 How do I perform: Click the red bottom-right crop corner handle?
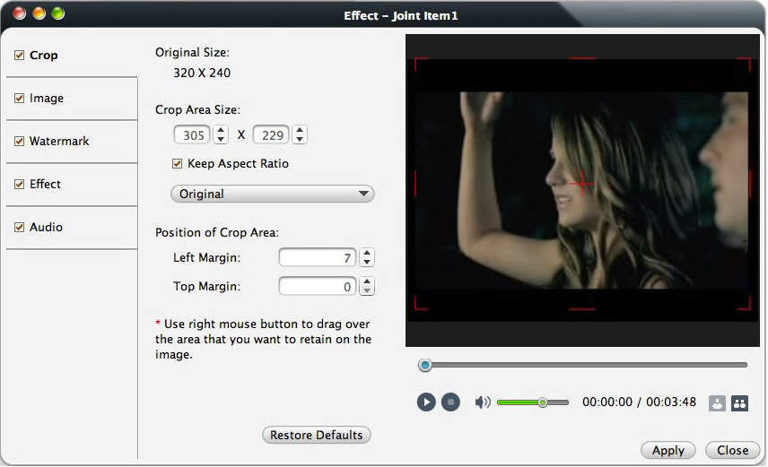pyautogui.click(x=745, y=304)
